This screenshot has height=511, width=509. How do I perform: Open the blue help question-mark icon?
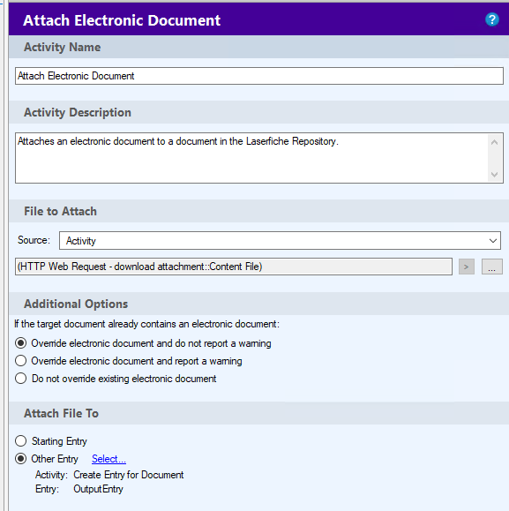[x=491, y=19]
